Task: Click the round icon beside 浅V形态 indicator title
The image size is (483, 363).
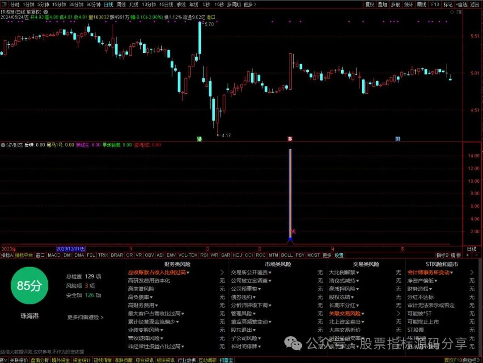Action: point(3,145)
